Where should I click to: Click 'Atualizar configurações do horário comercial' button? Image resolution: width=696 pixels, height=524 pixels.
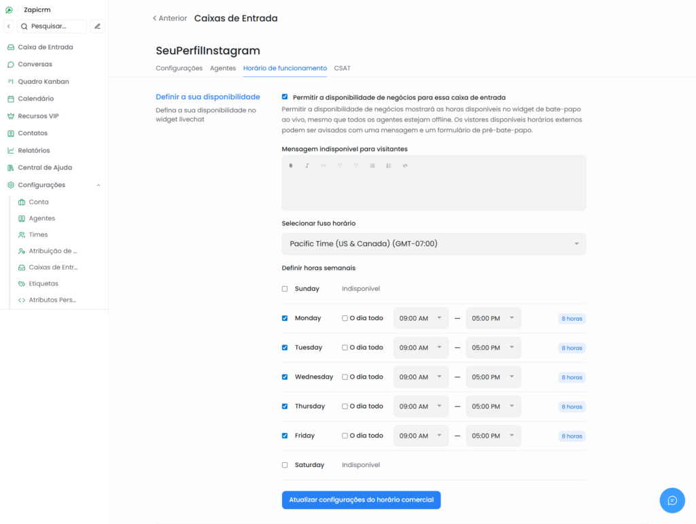pos(361,500)
